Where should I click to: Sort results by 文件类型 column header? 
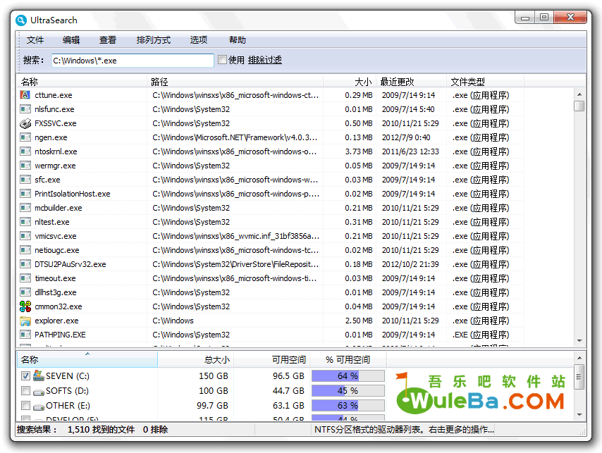[485, 82]
